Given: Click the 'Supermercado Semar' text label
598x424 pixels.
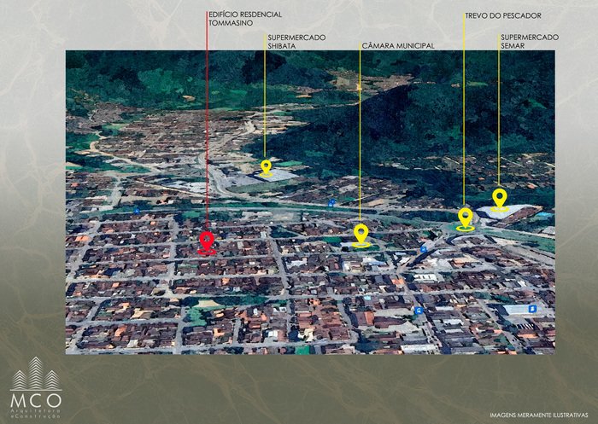Looking at the screenshot, I should [x=530, y=42].
